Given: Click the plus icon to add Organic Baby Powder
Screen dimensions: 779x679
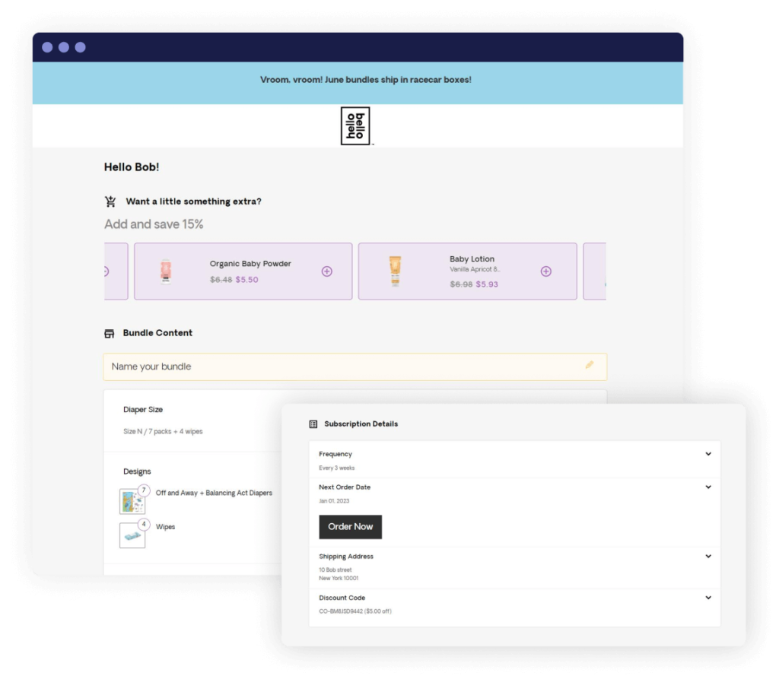Looking at the screenshot, I should 327,271.
